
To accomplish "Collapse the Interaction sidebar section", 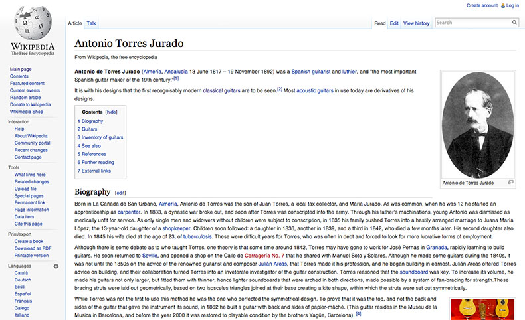I will click(19, 122).
